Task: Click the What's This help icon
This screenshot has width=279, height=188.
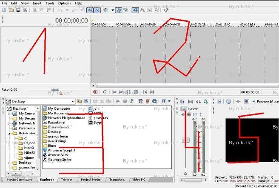Action: click(166, 10)
